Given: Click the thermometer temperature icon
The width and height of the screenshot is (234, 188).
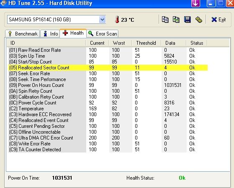Looking at the screenshot, I should pos(117,20).
